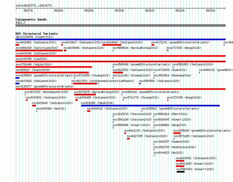Image resolution: width=233 pixels, height=182 pixels.
Task: Open nsv5485626 (ByrskaBishop2022) variant
Action: [135, 48]
